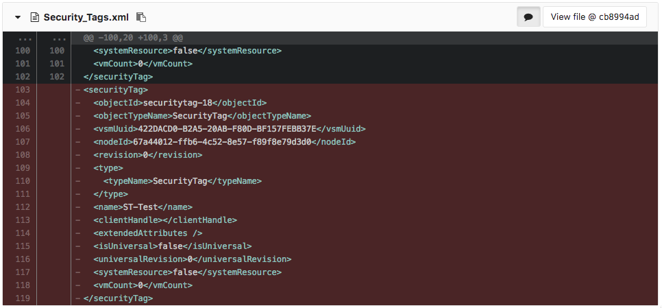
Task: Click the isUniversal false line
Action: 173,246
